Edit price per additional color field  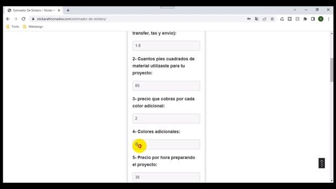click(x=166, y=118)
